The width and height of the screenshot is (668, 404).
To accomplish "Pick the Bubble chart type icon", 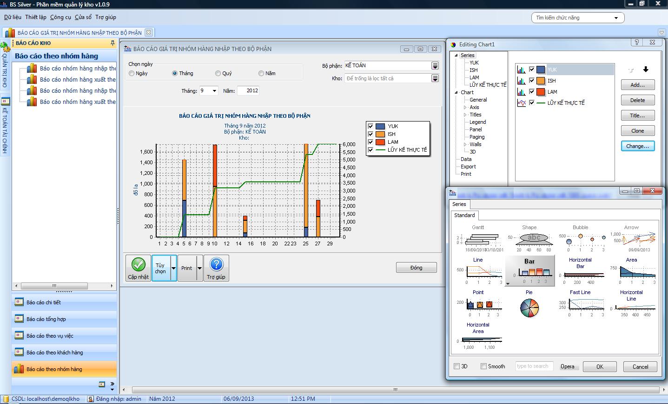I will point(580,239).
